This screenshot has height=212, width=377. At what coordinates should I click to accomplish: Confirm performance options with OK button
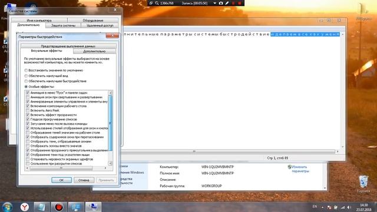(61, 180)
